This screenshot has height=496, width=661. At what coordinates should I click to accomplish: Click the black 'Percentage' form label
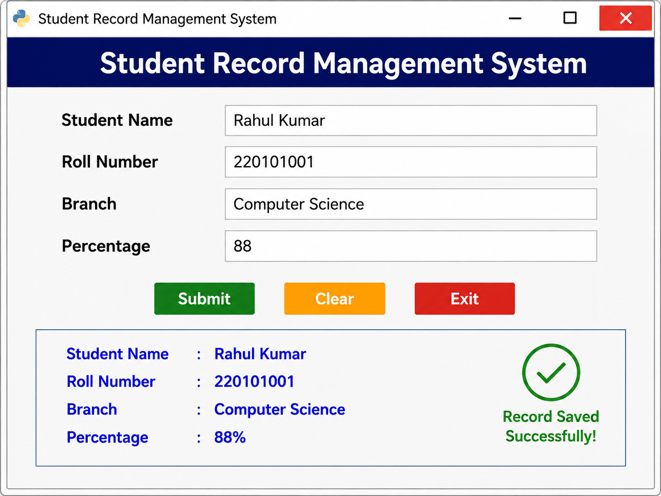click(106, 247)
